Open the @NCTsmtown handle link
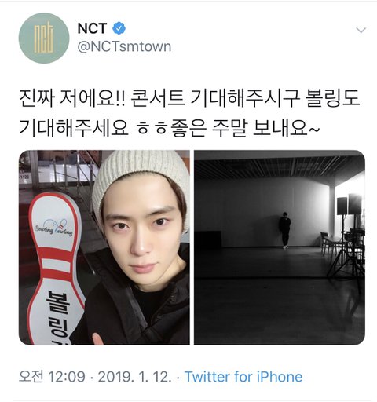The height and width of the screenshot is (402, 377). tap(124, 46)
